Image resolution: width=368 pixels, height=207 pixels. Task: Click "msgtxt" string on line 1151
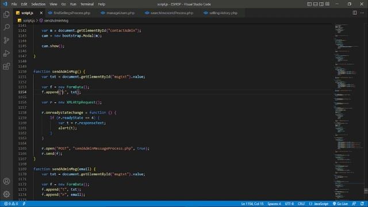[x=120, y=76]
